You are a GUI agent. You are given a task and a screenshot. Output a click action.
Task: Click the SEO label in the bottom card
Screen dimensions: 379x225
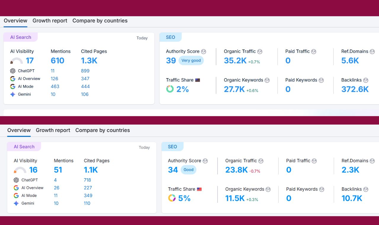click(x=172, y=147)
